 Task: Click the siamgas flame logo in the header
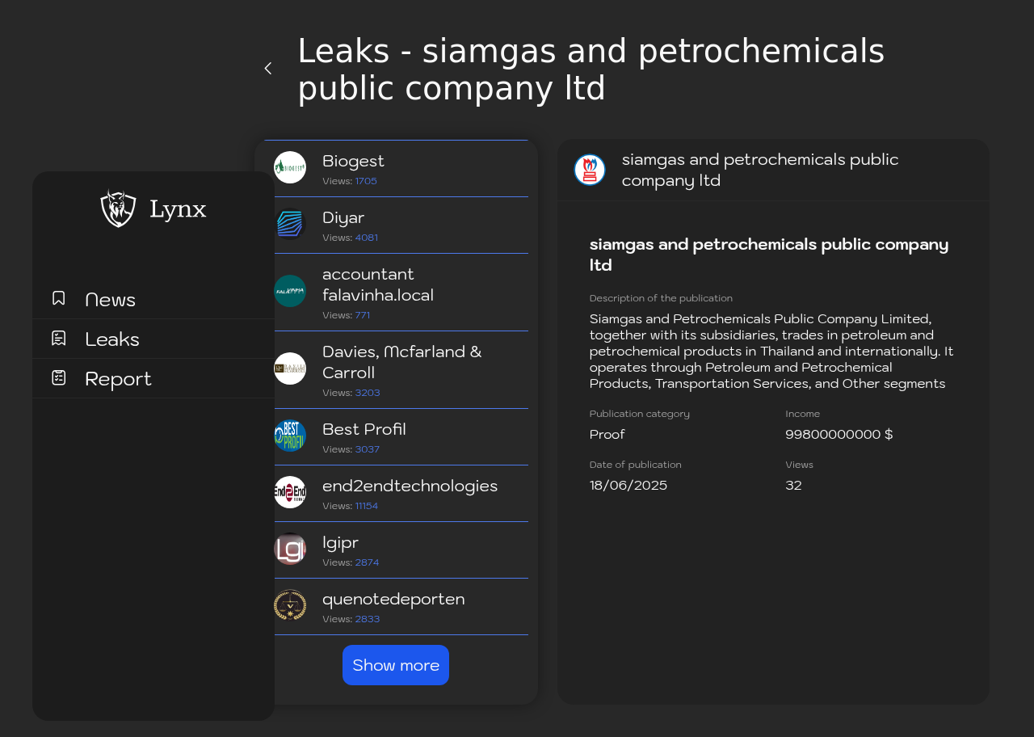coord(590,170)
